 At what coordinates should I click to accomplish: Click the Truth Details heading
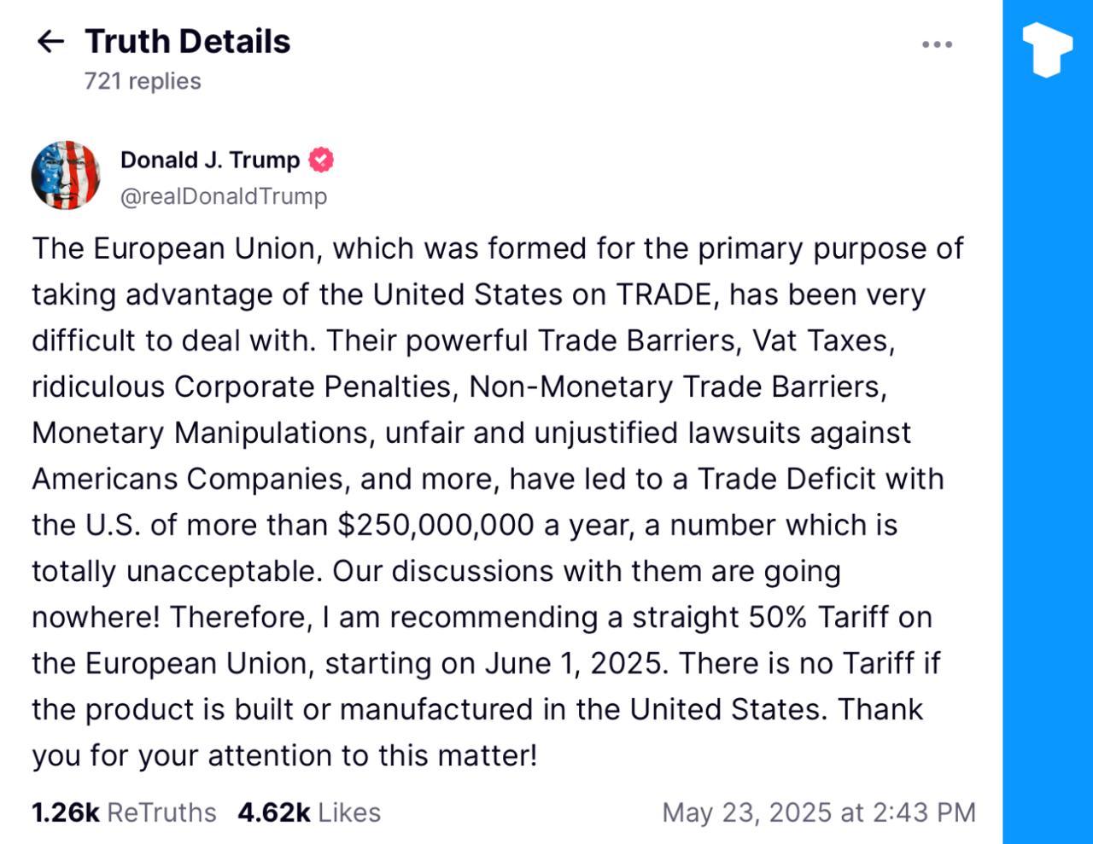(x=188, y=41)
